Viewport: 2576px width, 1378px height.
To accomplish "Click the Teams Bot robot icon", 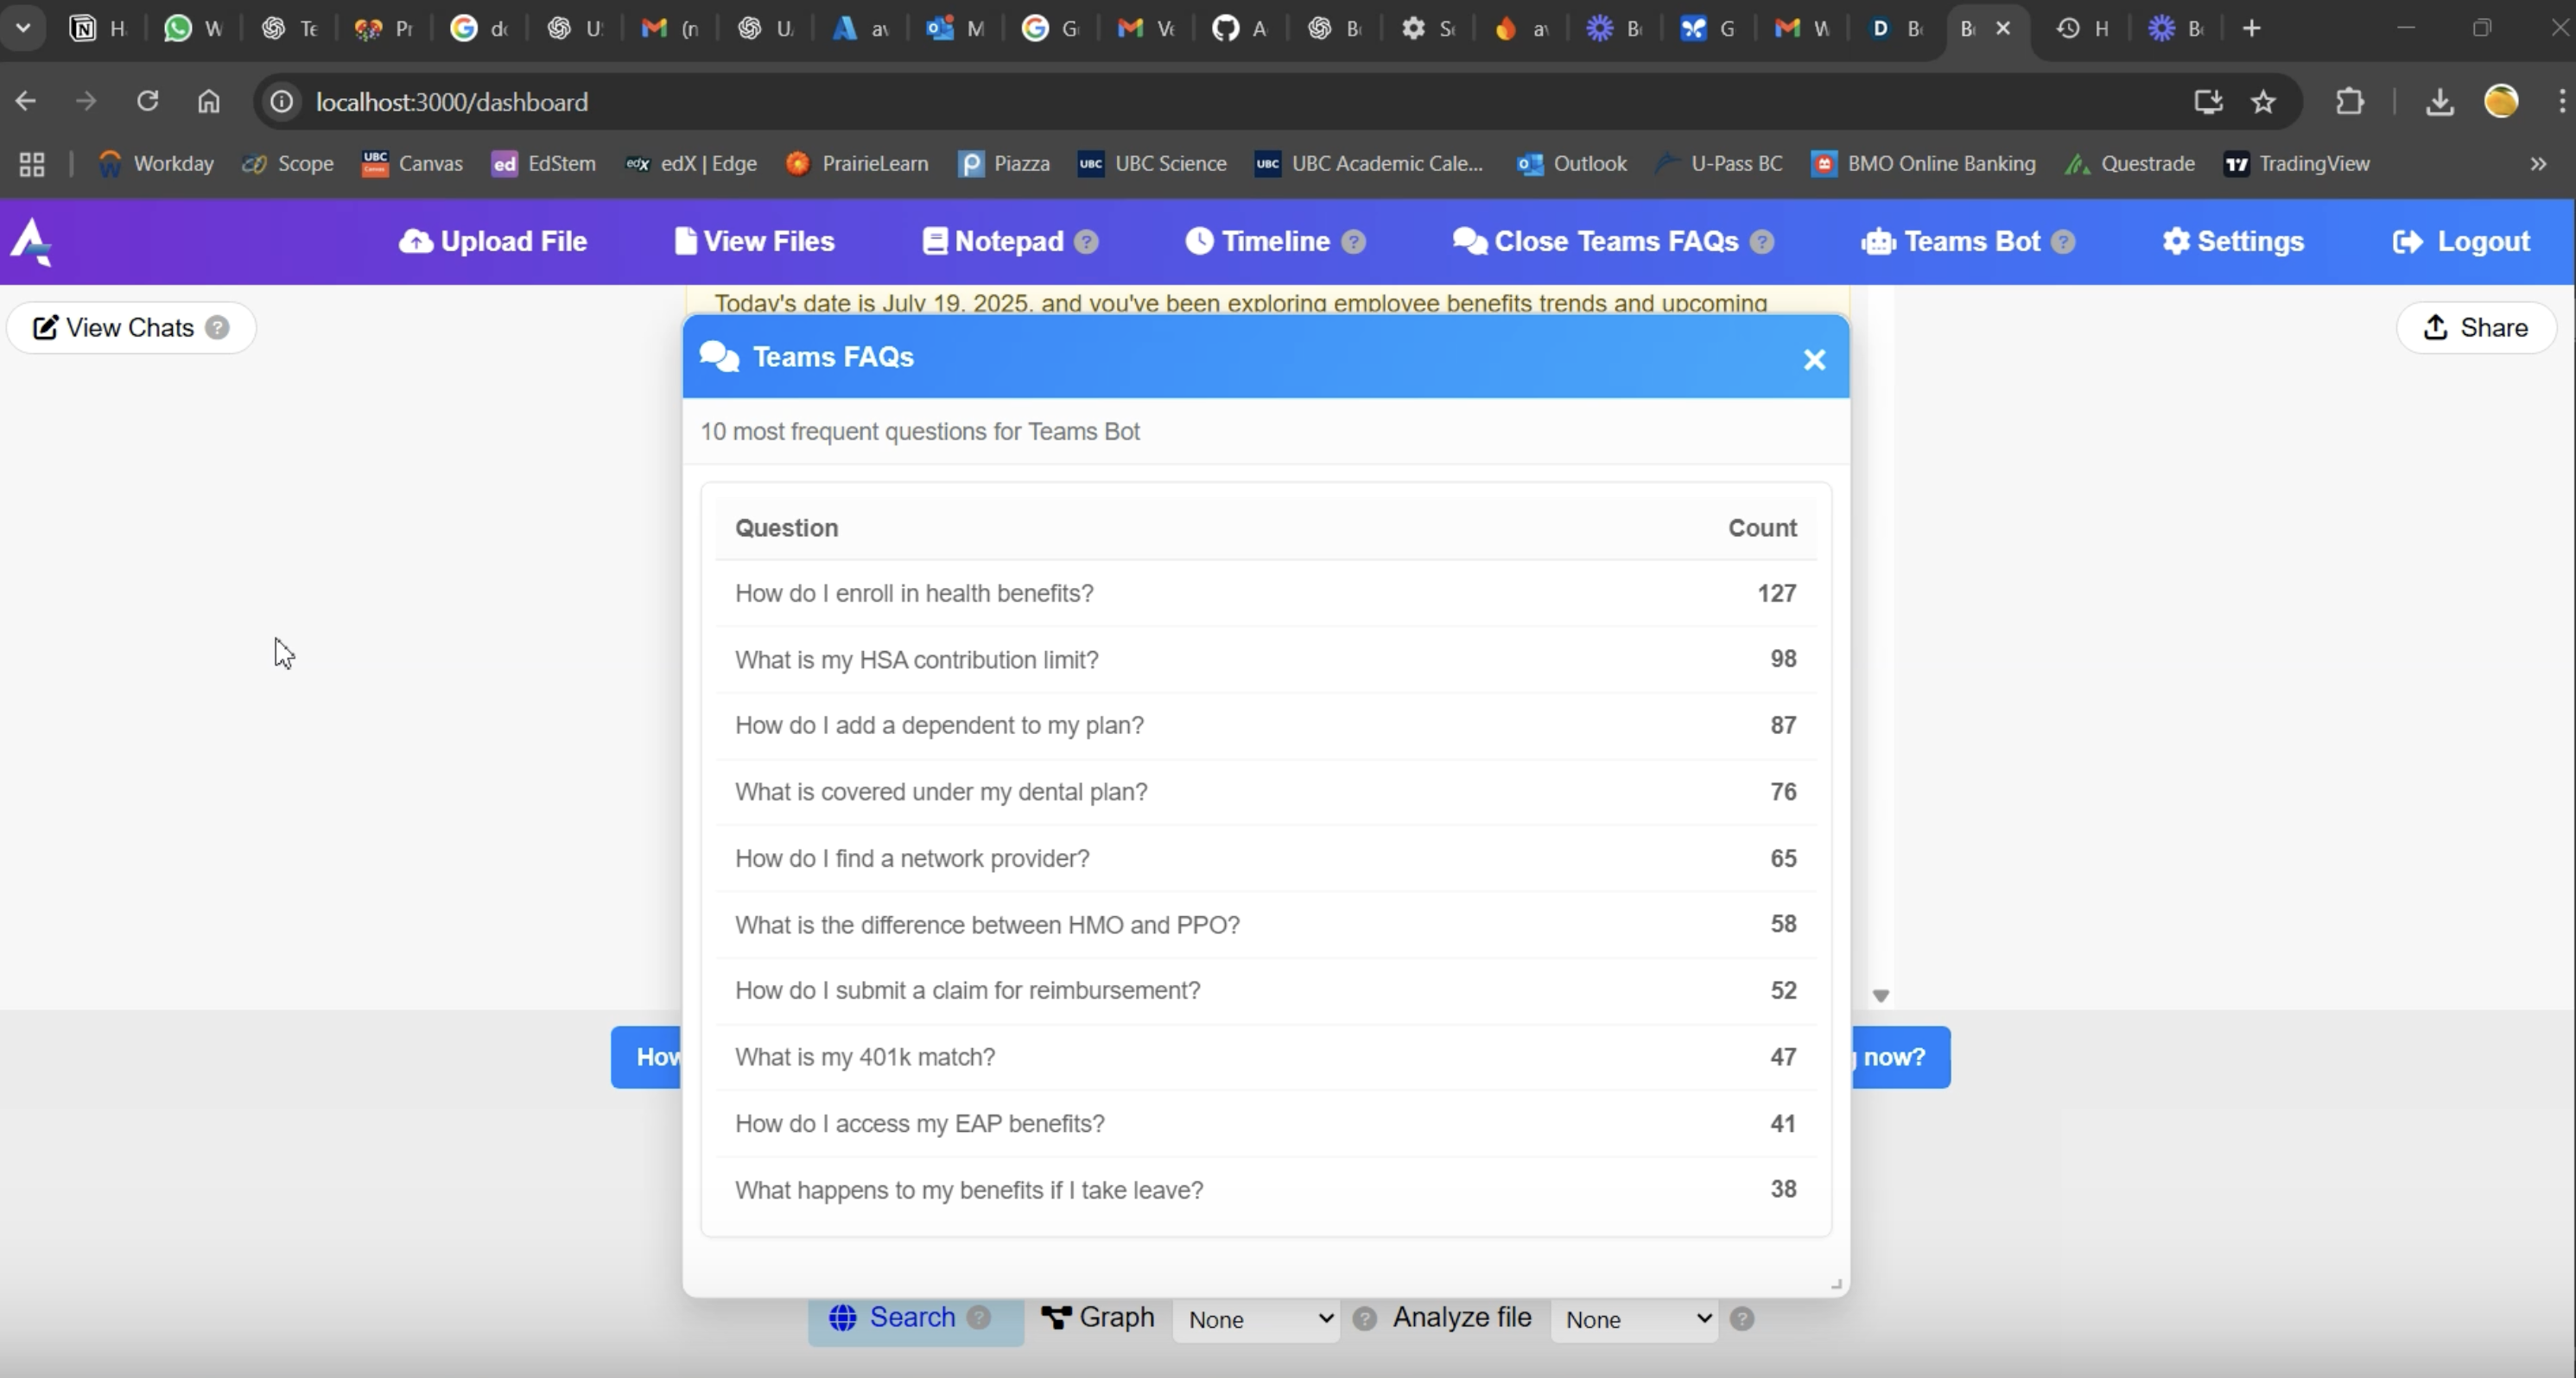I will click(1878, 241).
